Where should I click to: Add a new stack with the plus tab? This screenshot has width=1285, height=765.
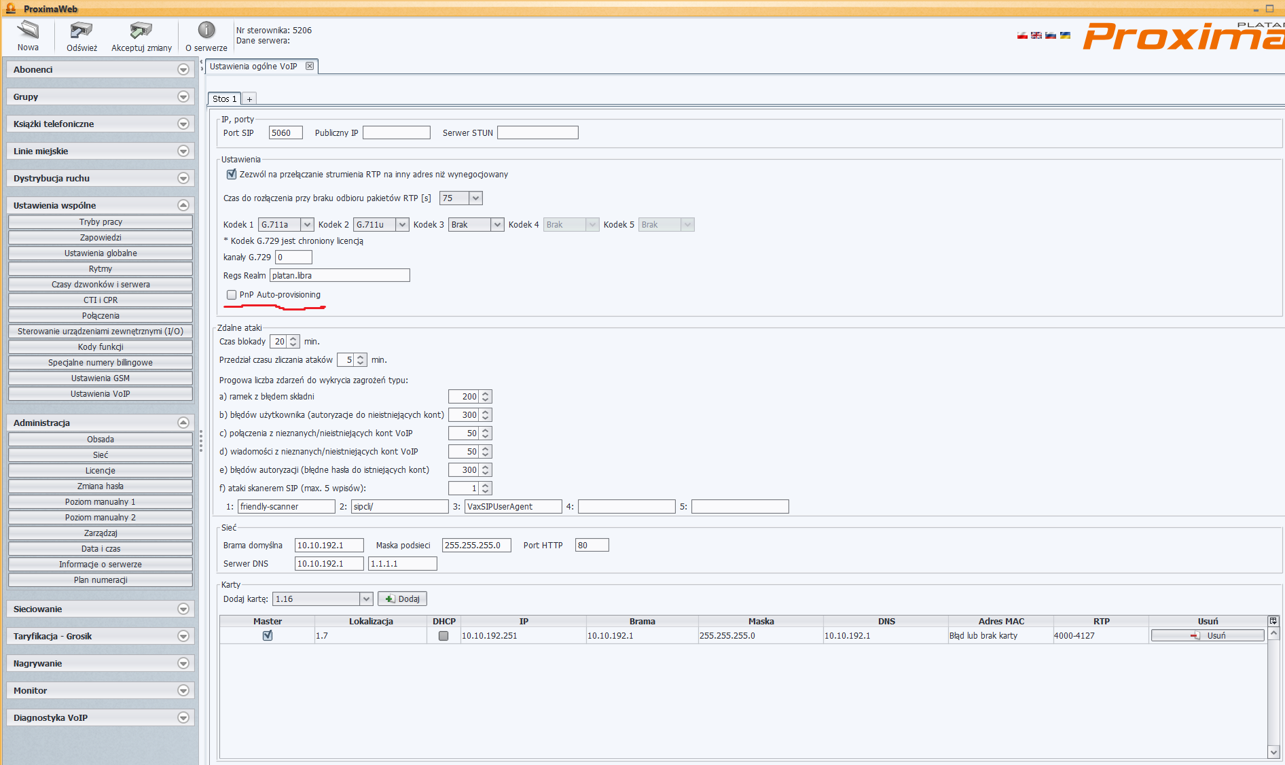coord(249,99)
